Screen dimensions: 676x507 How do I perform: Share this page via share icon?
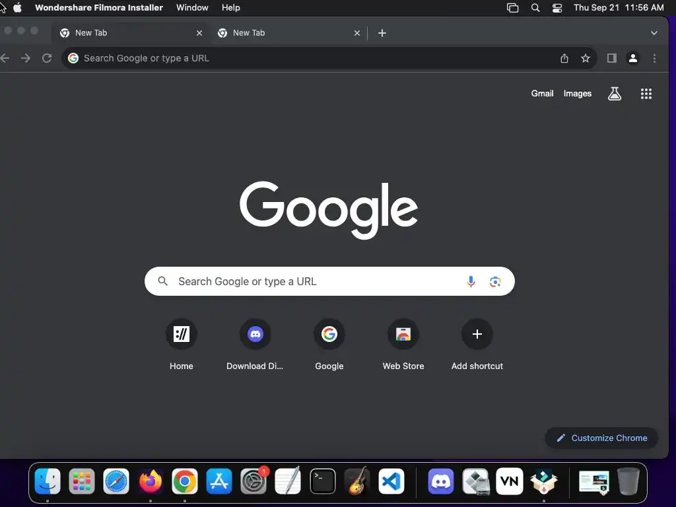tap(564, 58)
